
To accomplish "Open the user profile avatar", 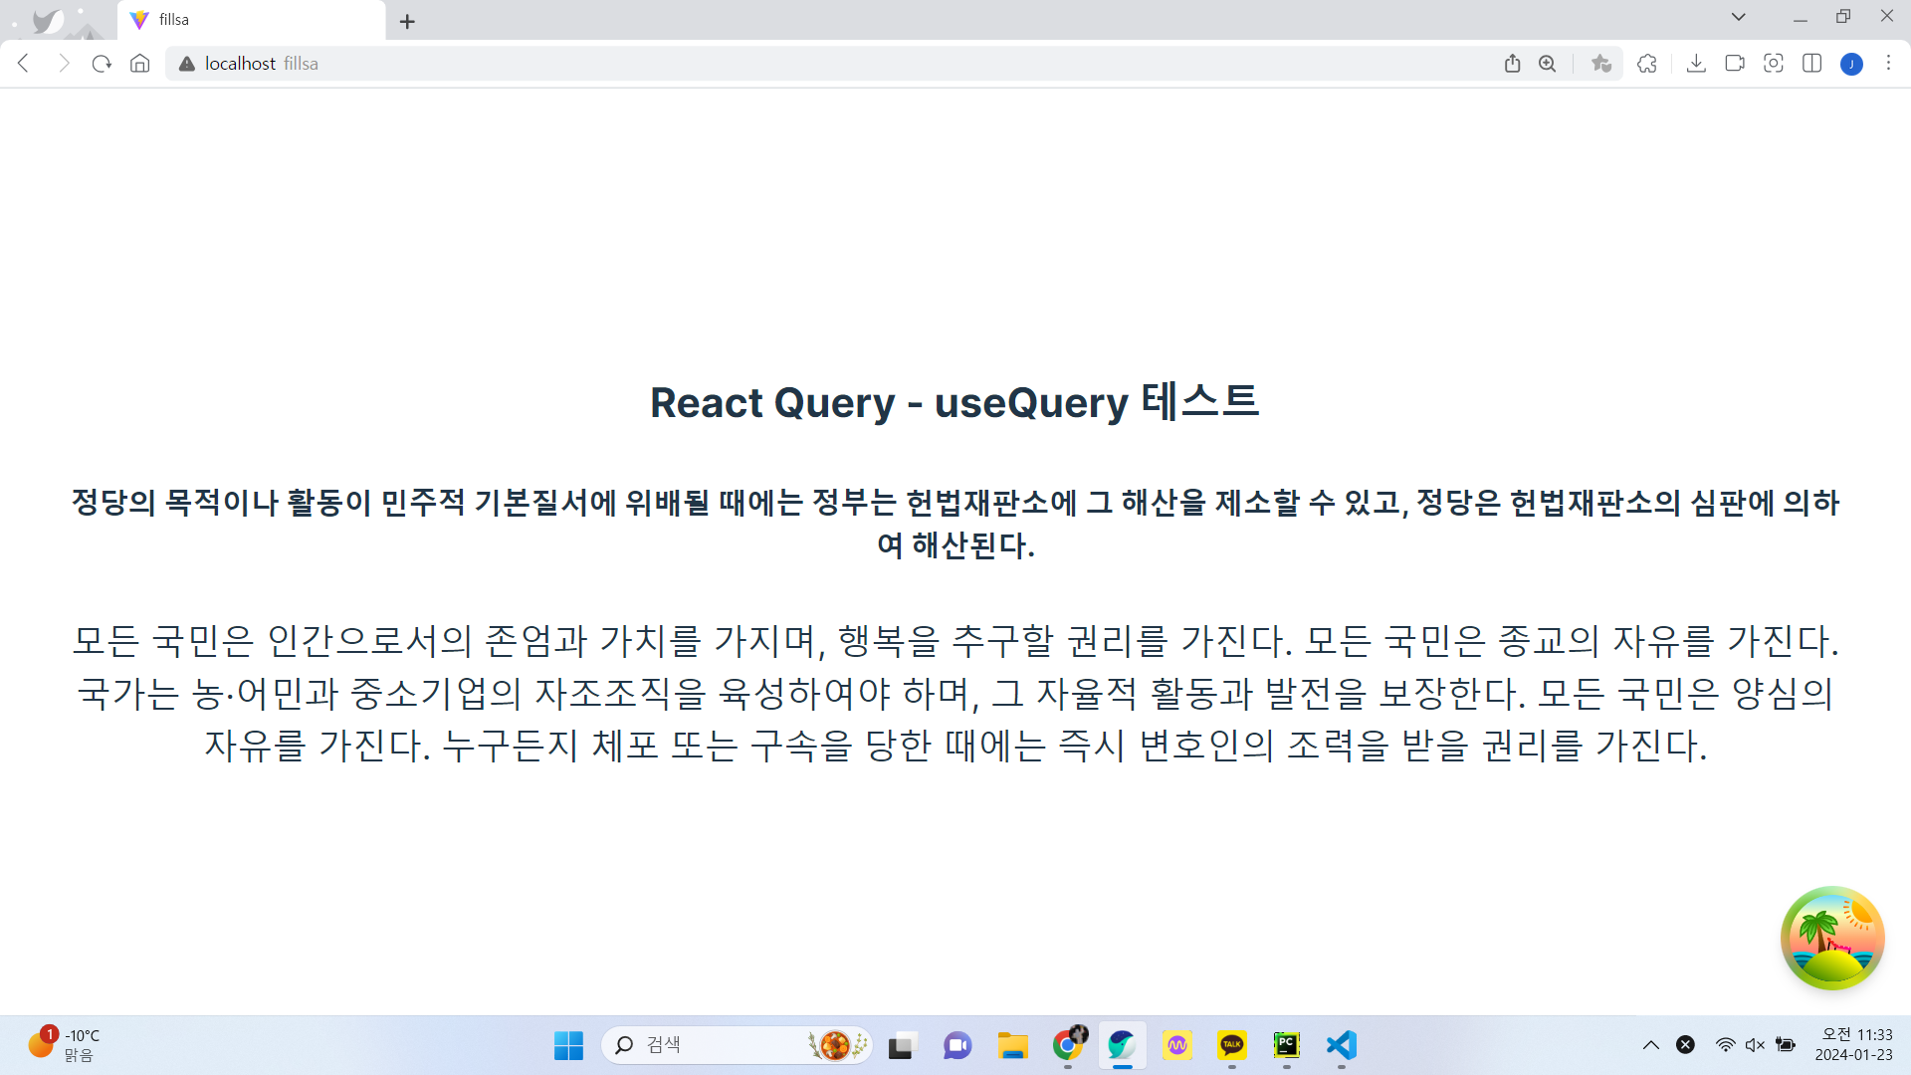I will (1851, 65).
